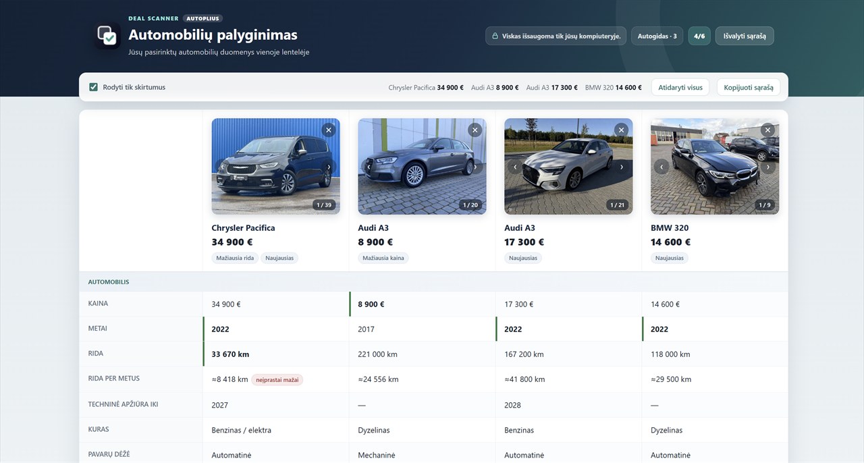Image resolution: width=864 pixels, height=463 pixels.
Task: Show previous photo of BMW 320
Action: [661, 167]
